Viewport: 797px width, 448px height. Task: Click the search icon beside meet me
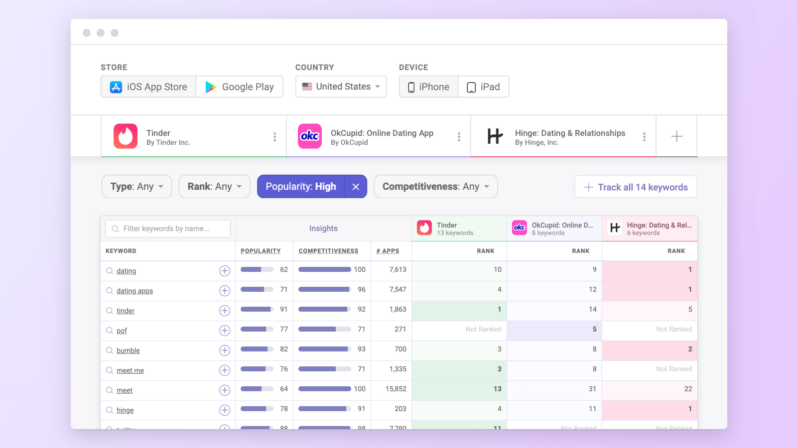(110, 370)
